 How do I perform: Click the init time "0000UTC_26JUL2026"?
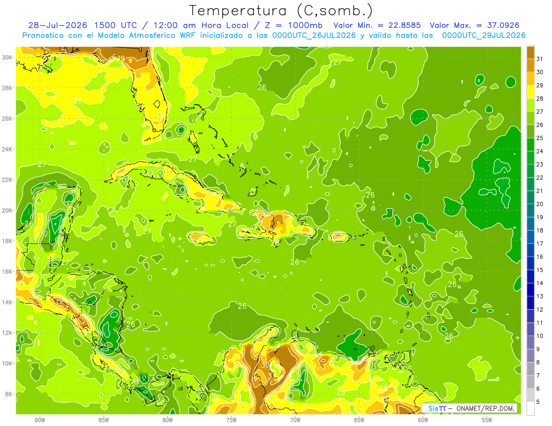point(314,35)
